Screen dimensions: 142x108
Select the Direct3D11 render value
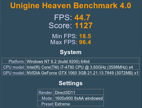point(79,92)
